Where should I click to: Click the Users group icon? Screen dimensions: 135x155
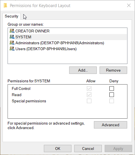tap(12, 49)
